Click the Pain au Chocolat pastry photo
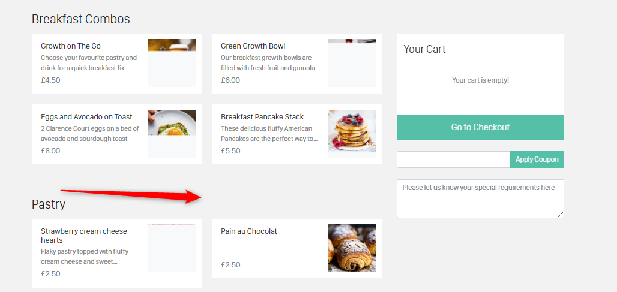This screenshot has height=292, width=617. click(352, 248)
